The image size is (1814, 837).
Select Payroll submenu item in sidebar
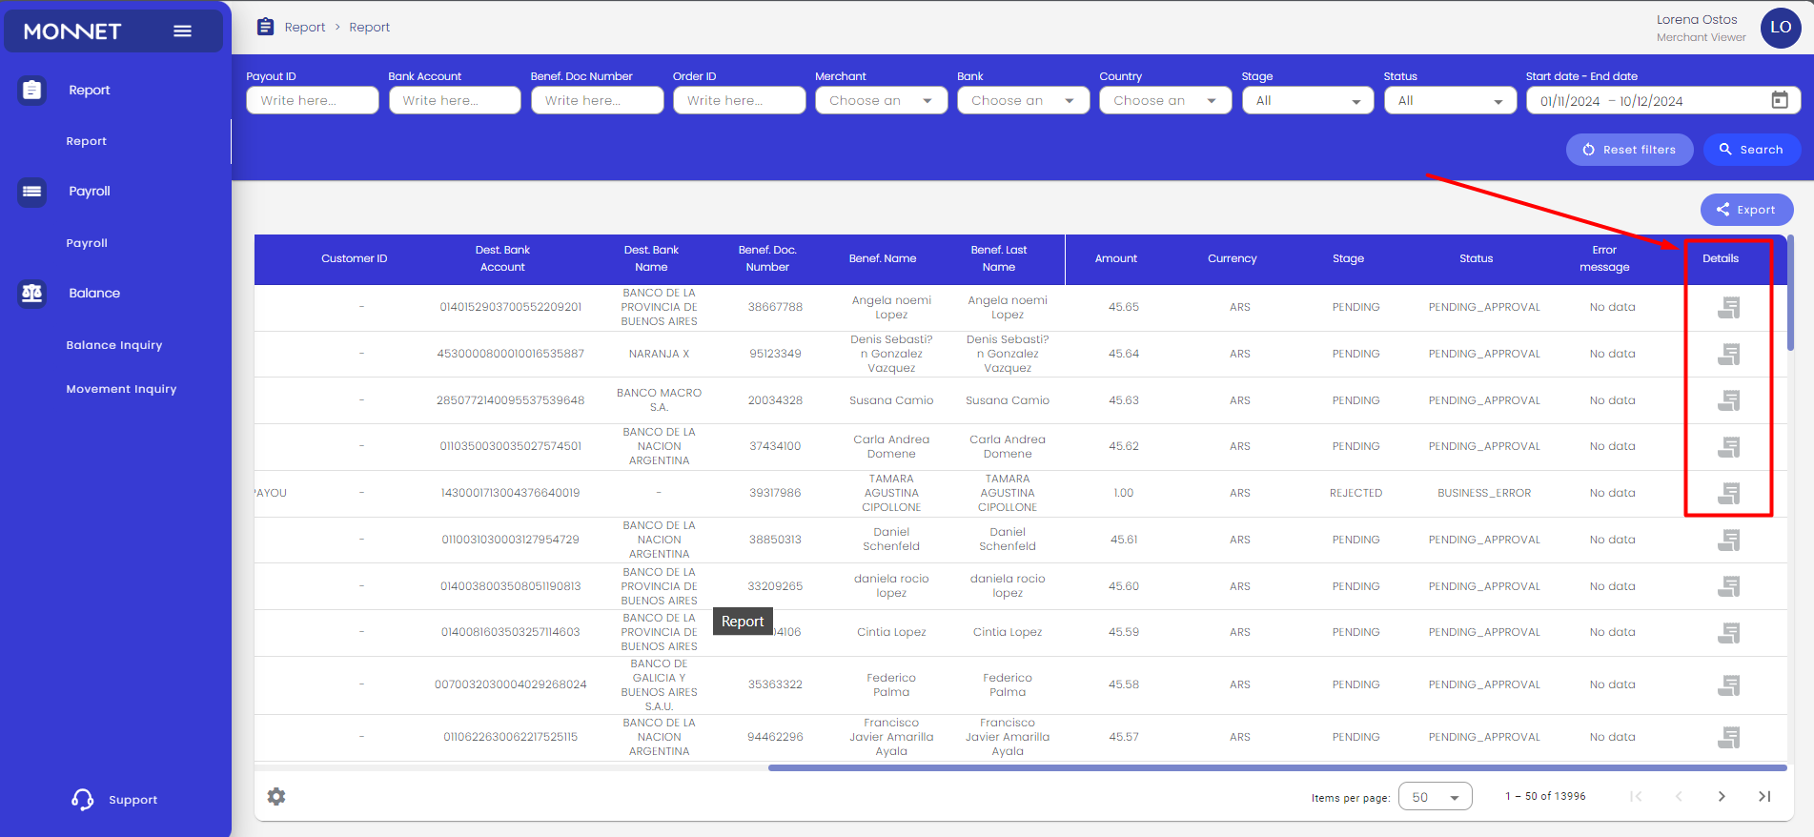pos(87,243)
